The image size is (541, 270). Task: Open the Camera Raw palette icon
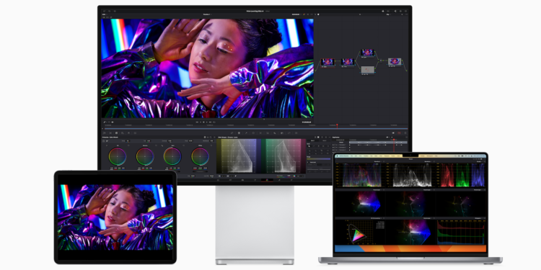(104, 133)
